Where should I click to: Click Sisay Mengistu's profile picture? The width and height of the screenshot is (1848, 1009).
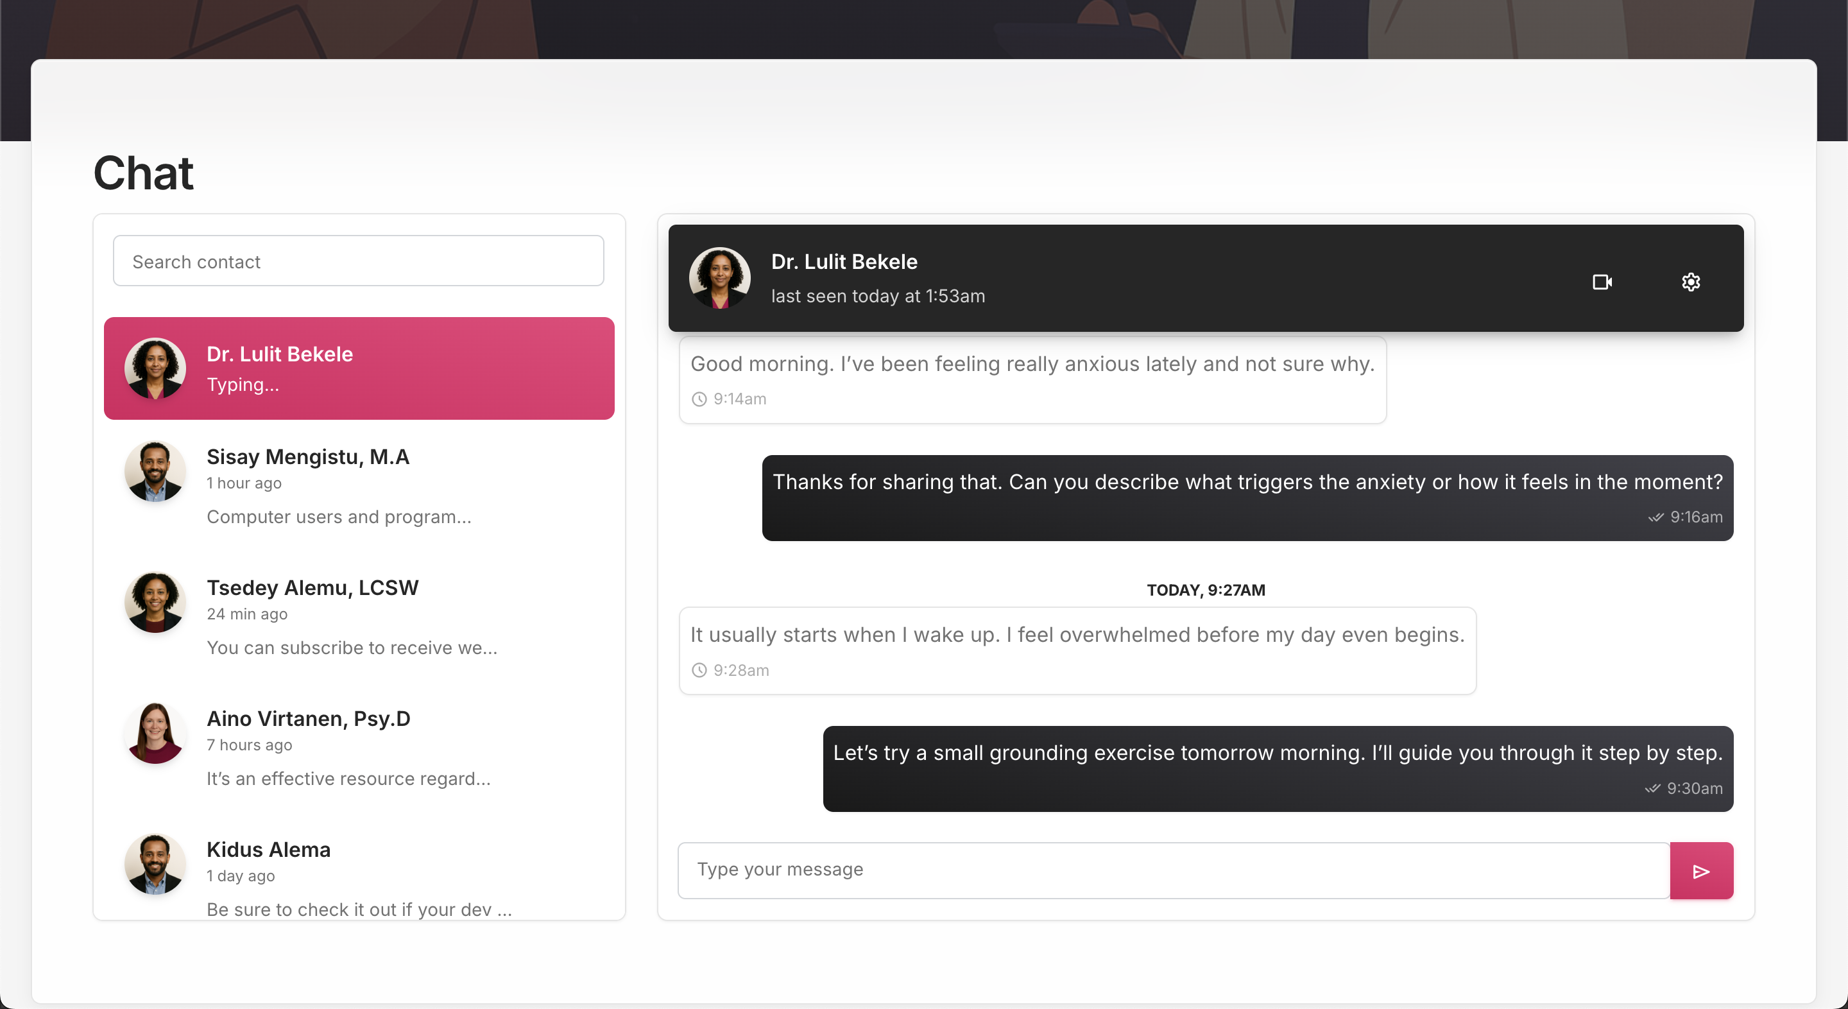[x=155, y=472]
